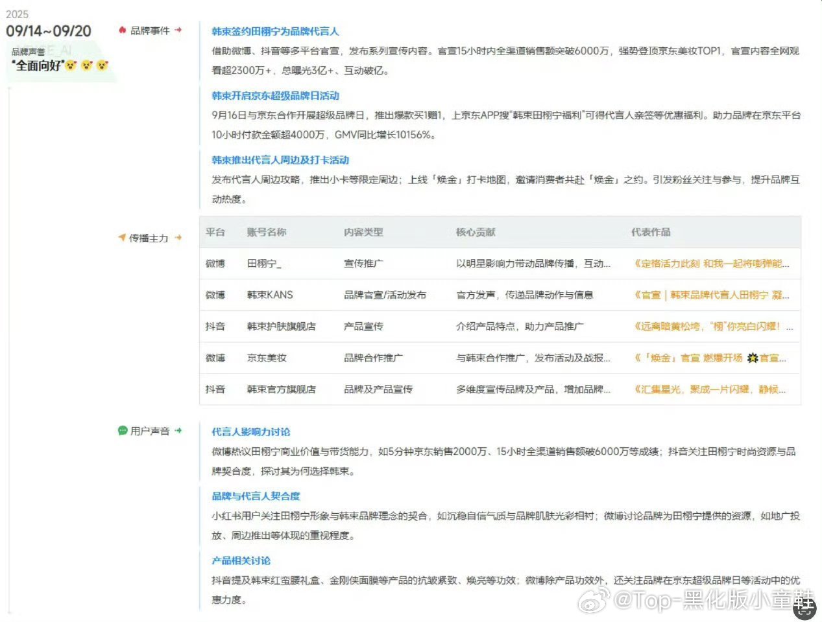Open the 韩束开启京东超级品牌日活动 headline

point(275,95)
